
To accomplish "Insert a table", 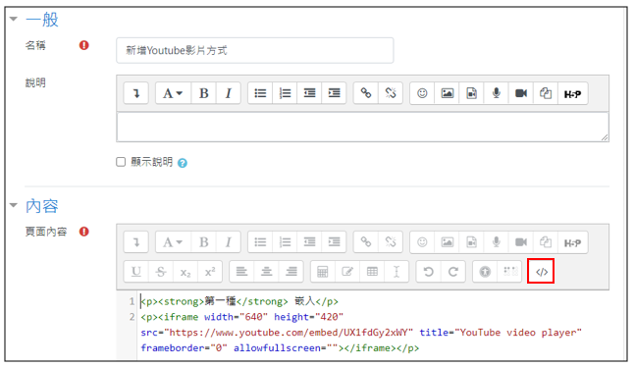I will pos(372,271).
